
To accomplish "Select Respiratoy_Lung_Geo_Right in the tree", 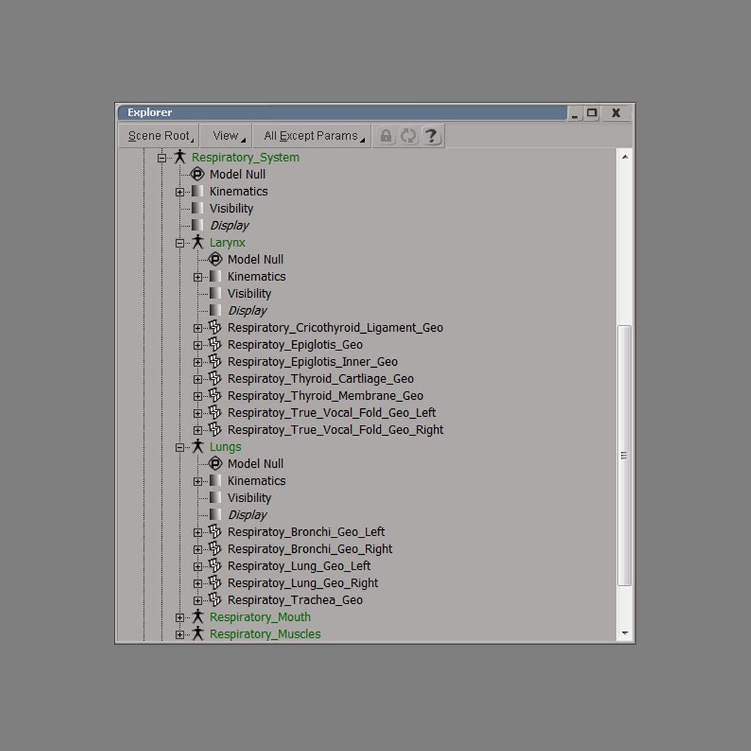I will click(x=302, y=583).
